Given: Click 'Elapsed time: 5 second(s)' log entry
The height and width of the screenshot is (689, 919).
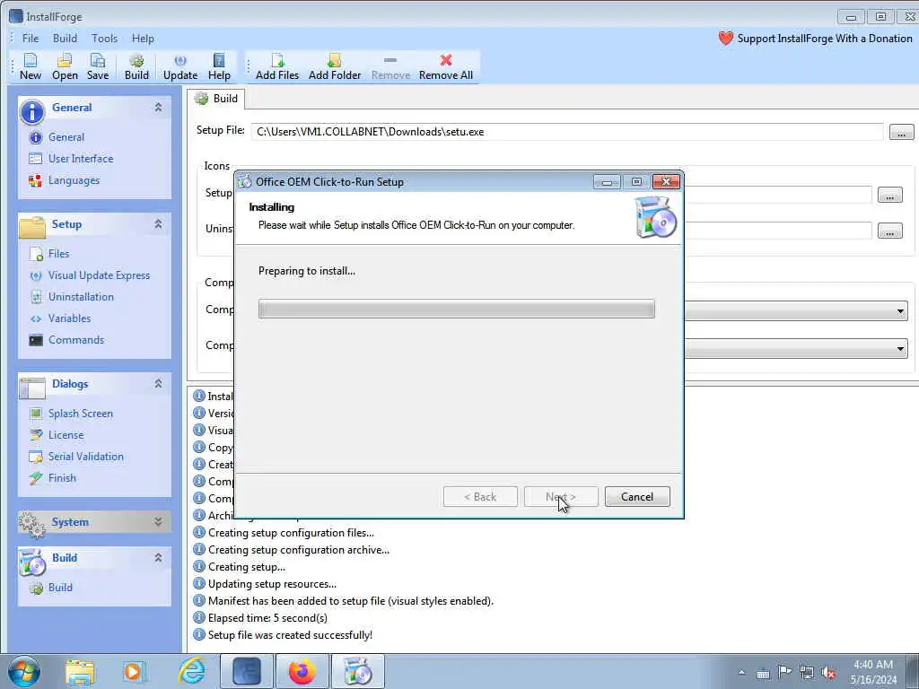Looking at the screenshot, I should (267, 618).
